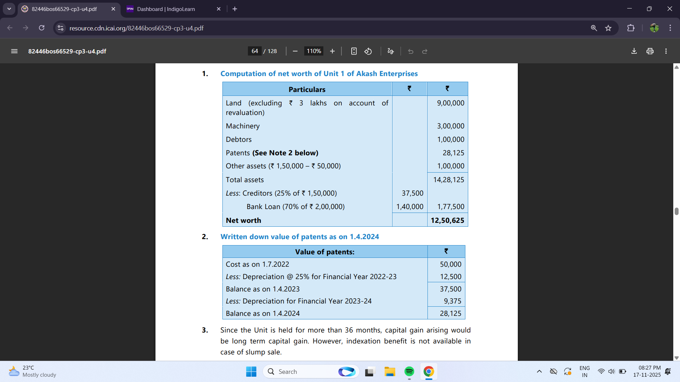Open the PDF sidebar hamburger menu

pyautogui.click(x=14, y=51)
